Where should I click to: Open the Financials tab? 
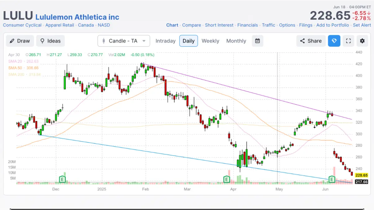point(247,25)
